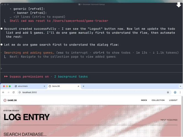
Task: Click the browser window yellow minimize button
Action: click(x=7, y=86)
